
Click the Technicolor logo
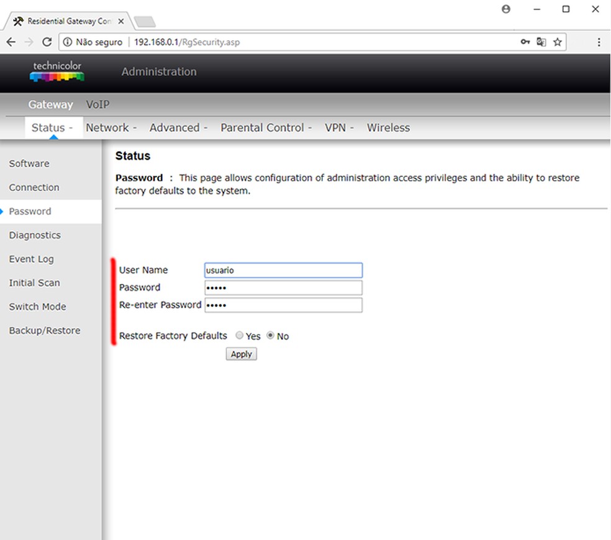pos(56,71)
